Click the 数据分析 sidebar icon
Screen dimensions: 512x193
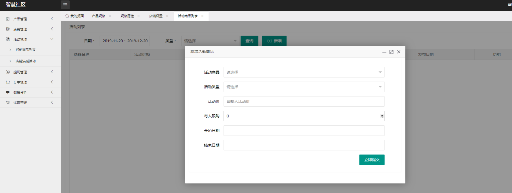click(8, 92)
